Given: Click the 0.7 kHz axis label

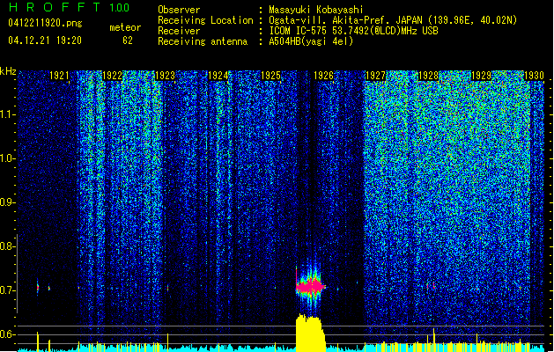Looking at the screenshot, I should (7, 290).
